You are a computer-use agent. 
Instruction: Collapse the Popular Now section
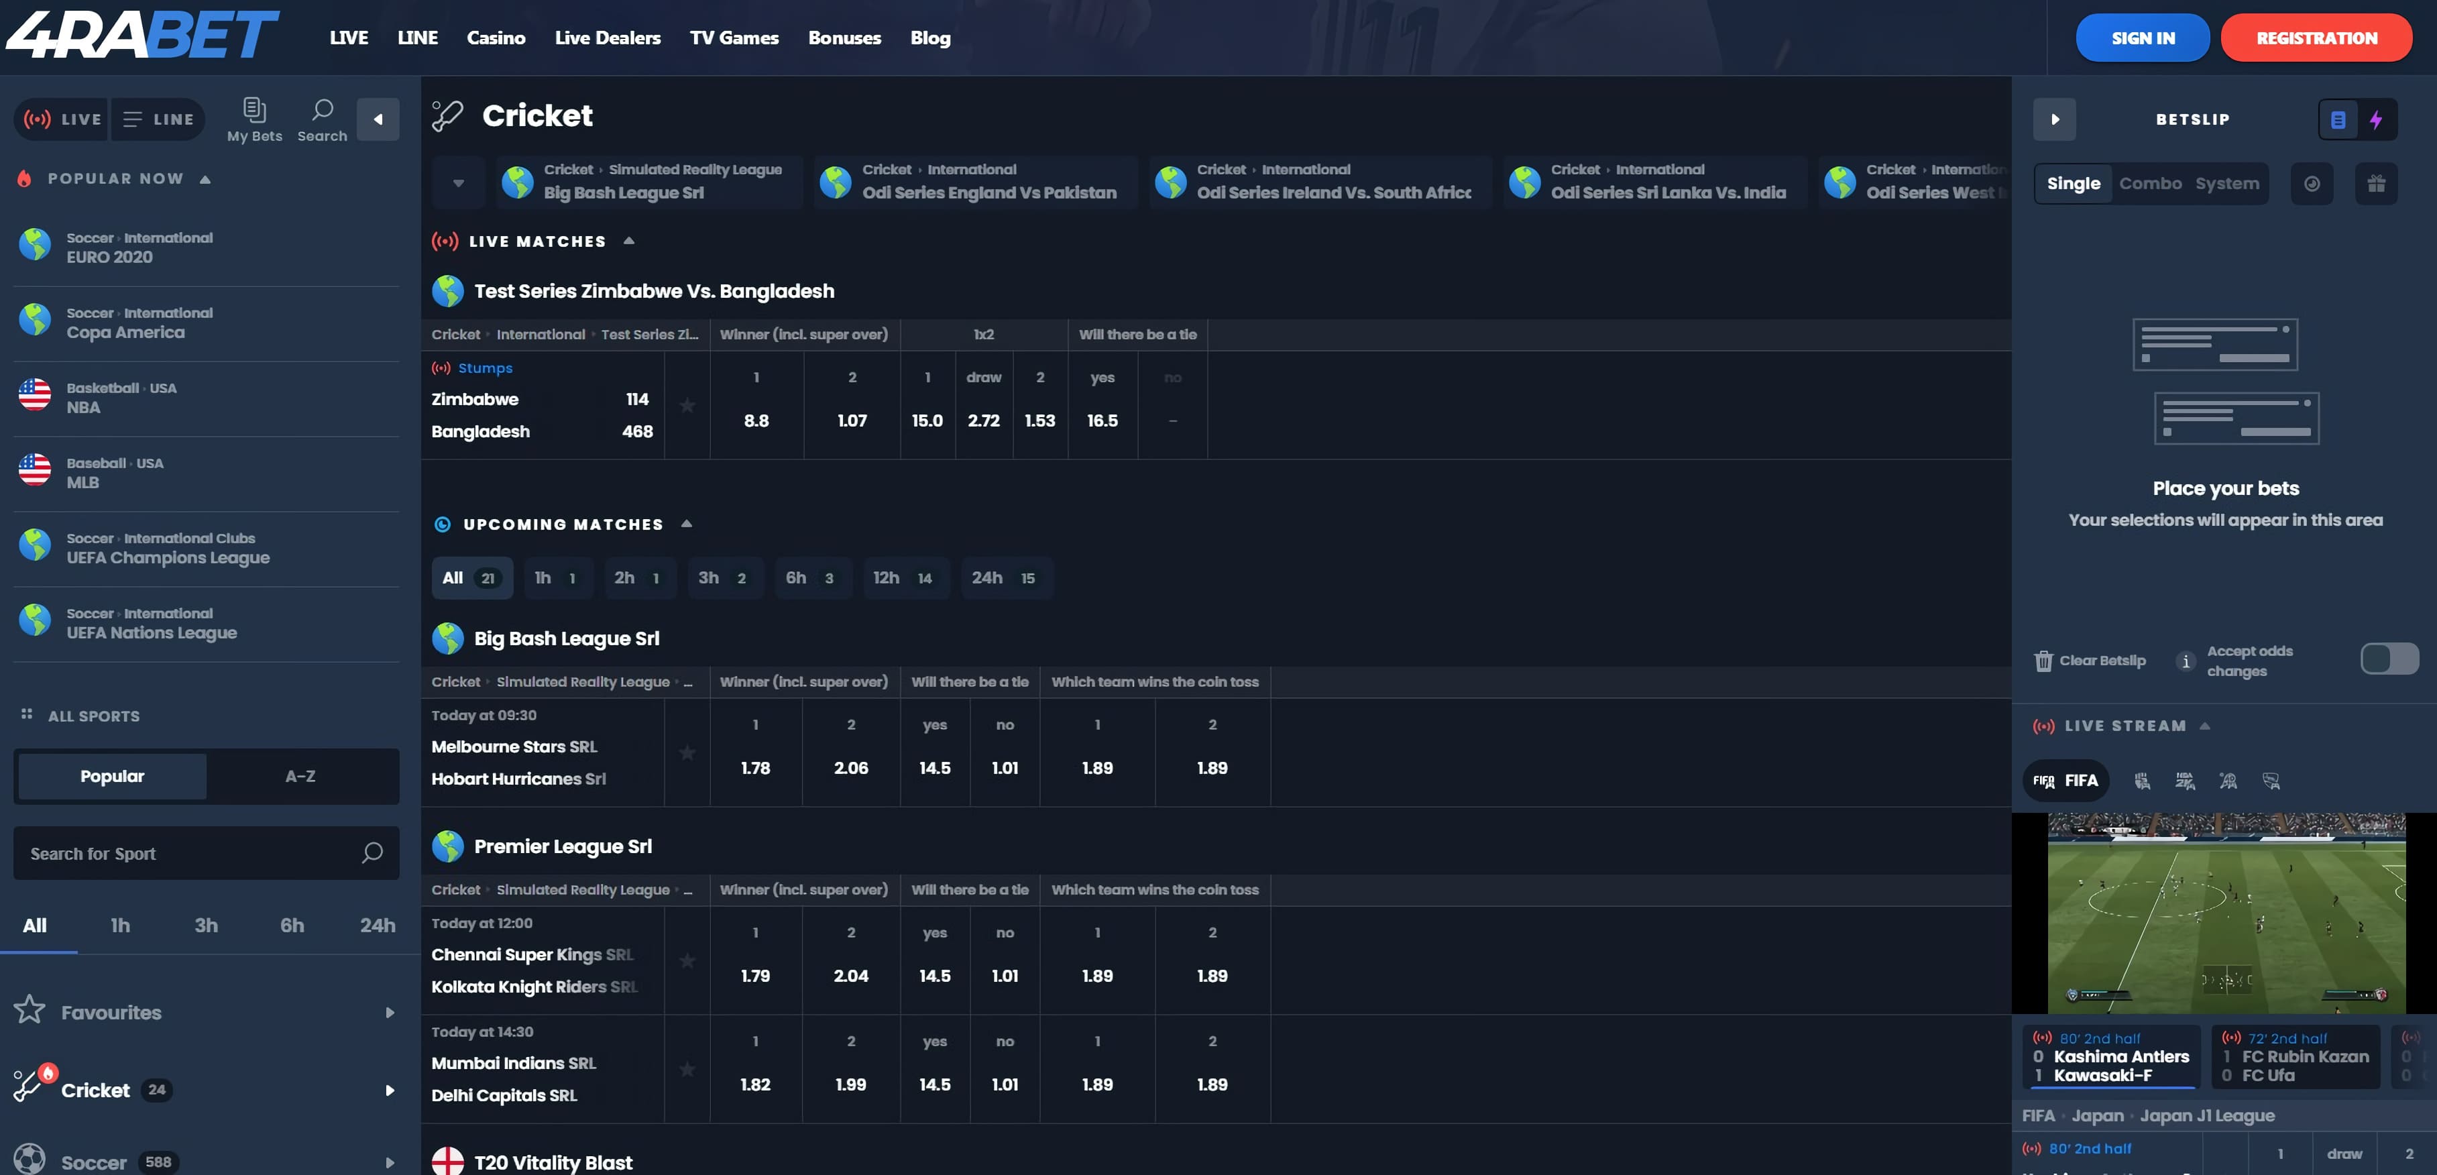tap(205, 179)
